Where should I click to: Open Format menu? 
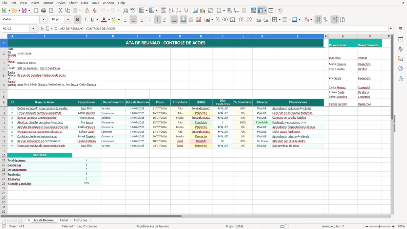(x=47, y=3)
